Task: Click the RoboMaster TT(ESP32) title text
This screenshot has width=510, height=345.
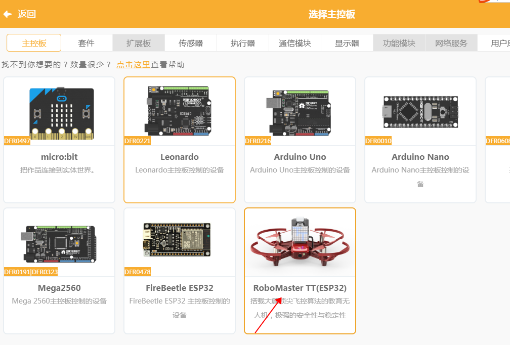Action: pos(300,288)
